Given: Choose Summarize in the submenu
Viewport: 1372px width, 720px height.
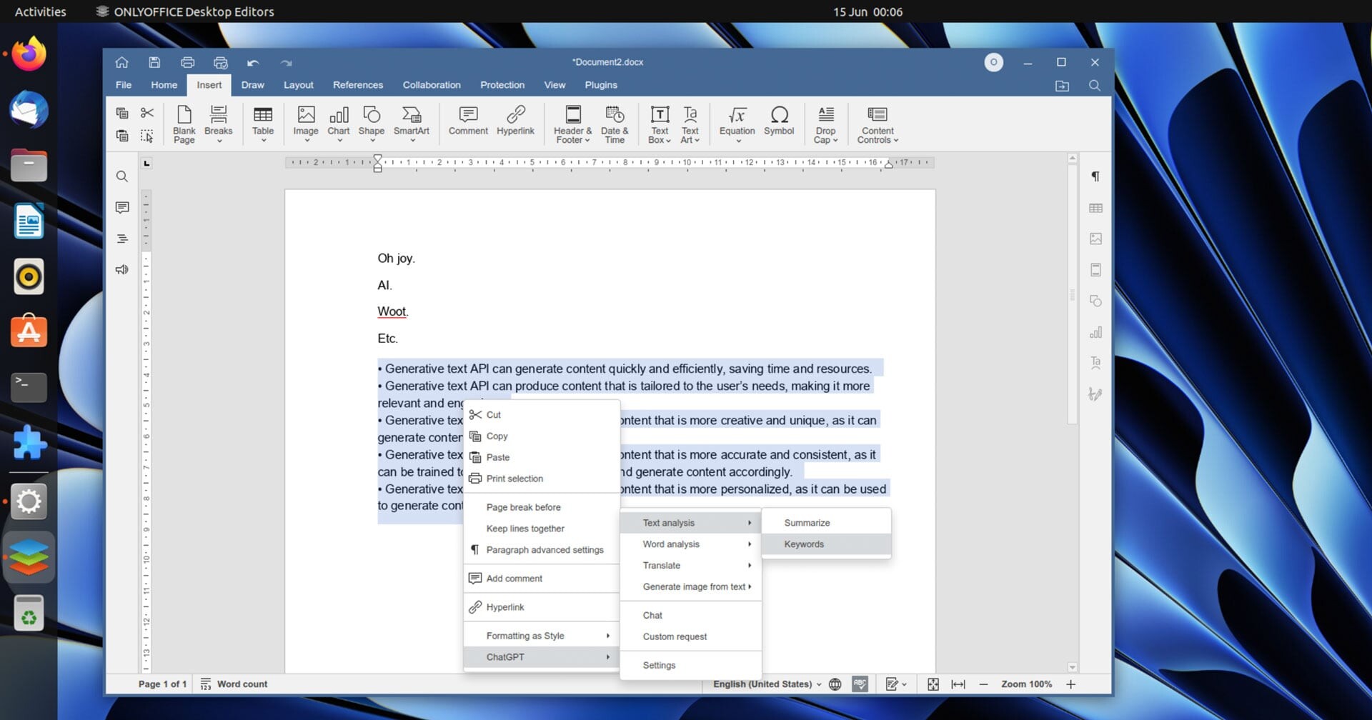Looking at the screenshot, I should click(x=807, y=523).
